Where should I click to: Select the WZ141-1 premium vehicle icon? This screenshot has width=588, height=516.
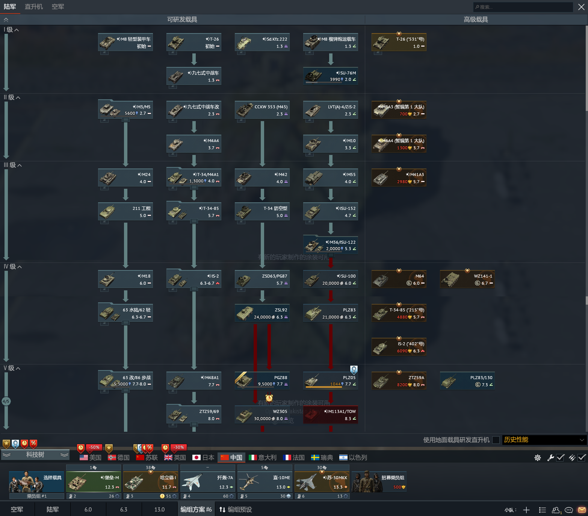pos(467,279)
